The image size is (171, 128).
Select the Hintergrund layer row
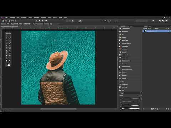click(156, 31)
